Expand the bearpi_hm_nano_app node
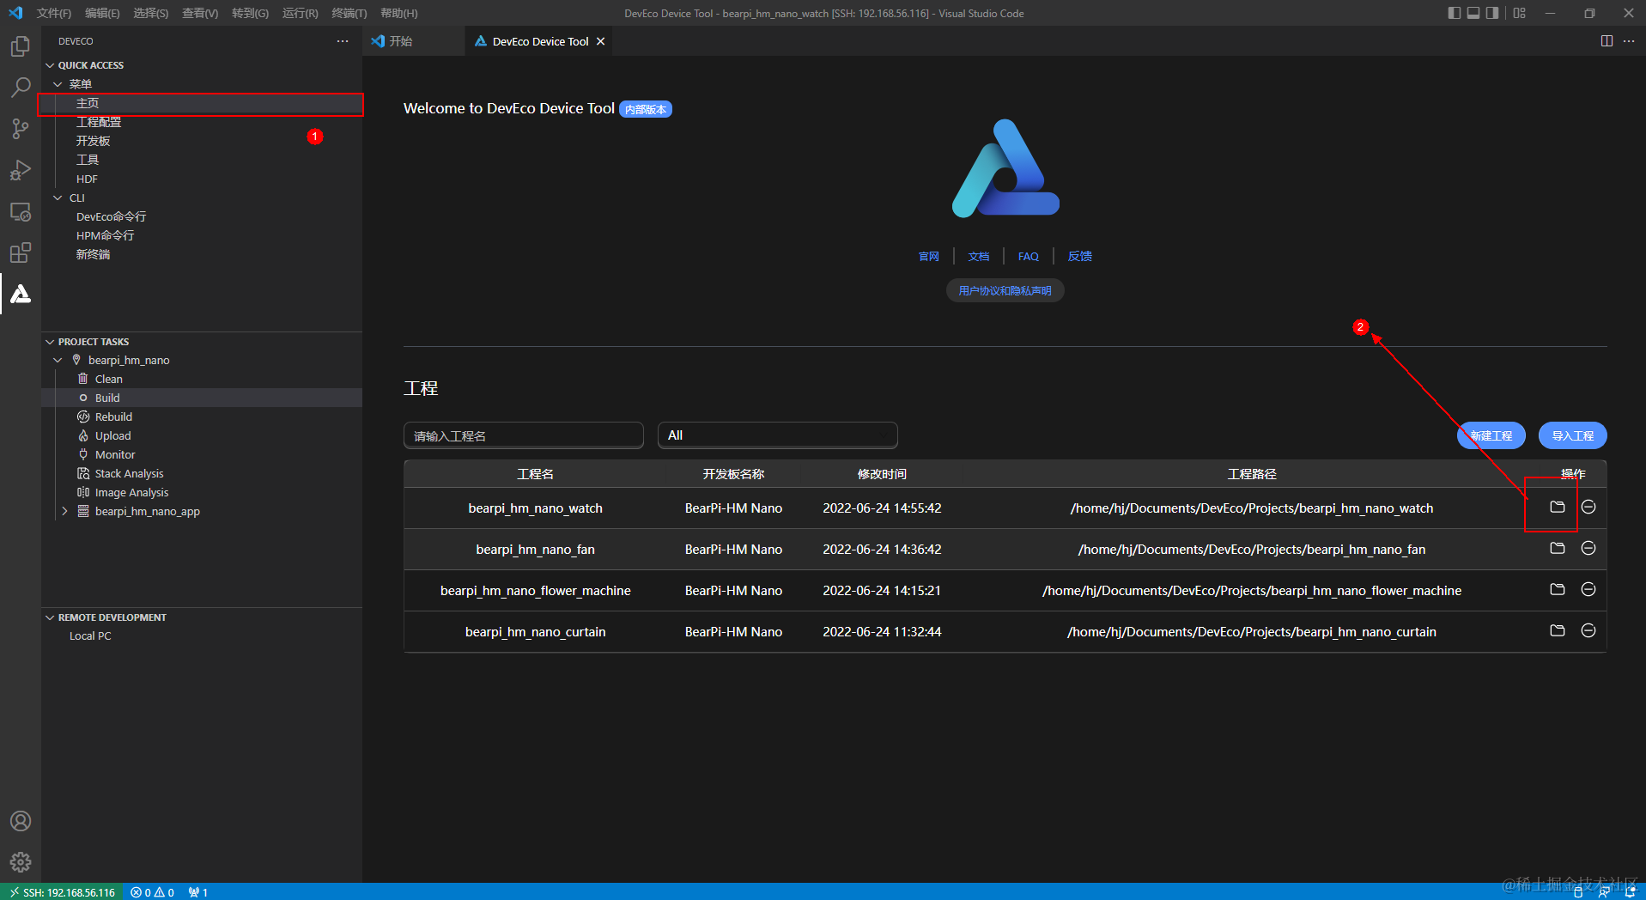 64,511
